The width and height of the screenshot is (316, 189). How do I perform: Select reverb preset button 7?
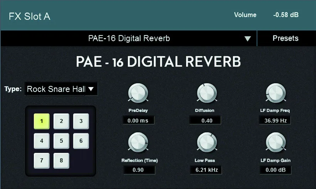point(42,161)
